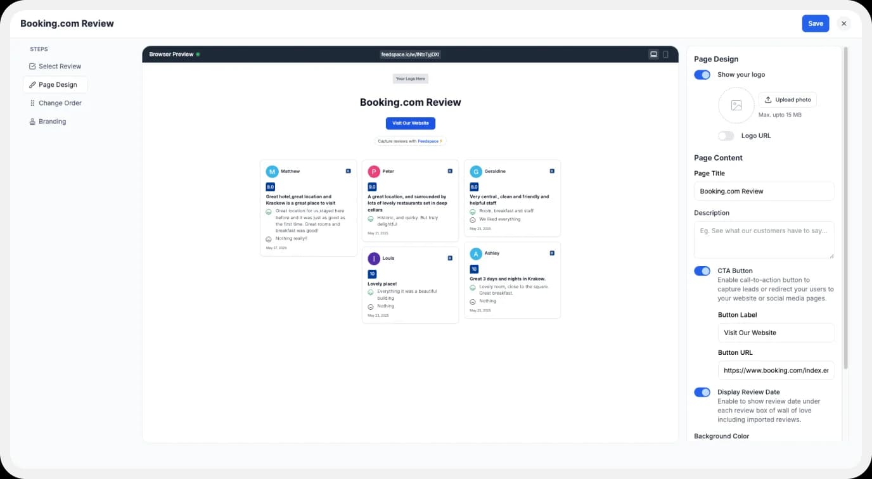Click the Page Title input field
This screenshot has width=872, height=479.
click(x=764, y=191)
